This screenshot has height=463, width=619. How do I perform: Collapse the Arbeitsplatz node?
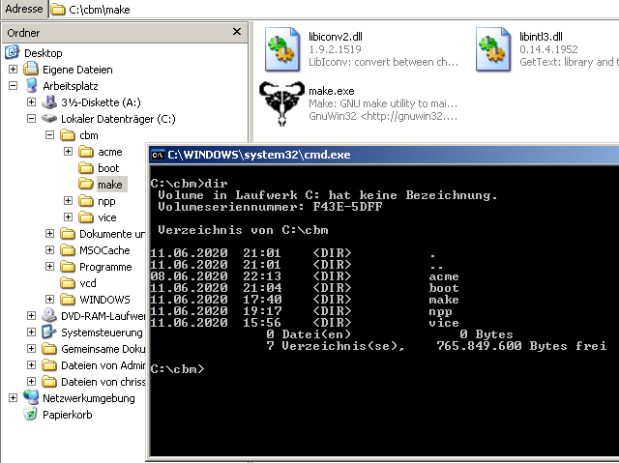click(13, 86)
